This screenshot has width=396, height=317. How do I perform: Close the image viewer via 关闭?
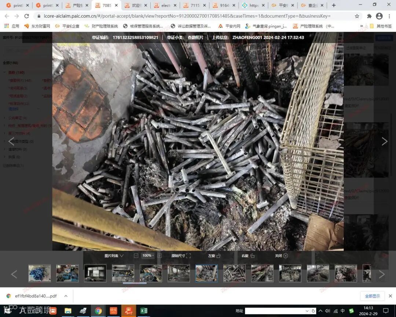[281, 256]
